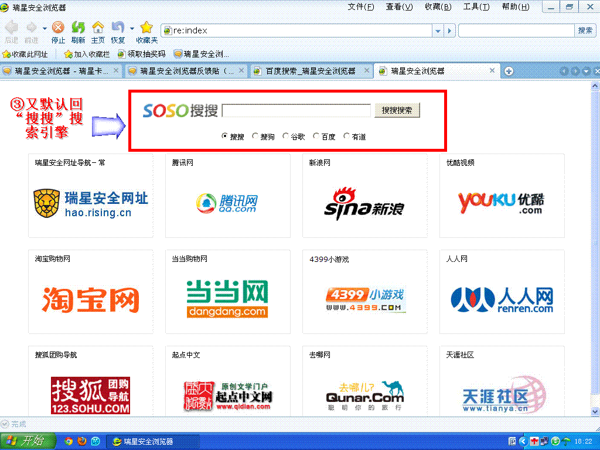Select the 百度 radio button

(316, 136)
